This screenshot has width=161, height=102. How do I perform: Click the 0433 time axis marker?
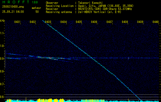tap(48, 22)
